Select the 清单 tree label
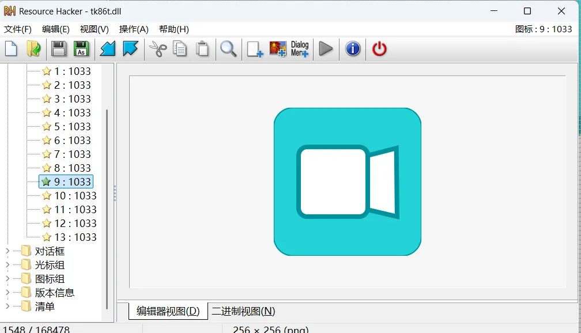Viewport: 581px width, 333px height. 45,306
